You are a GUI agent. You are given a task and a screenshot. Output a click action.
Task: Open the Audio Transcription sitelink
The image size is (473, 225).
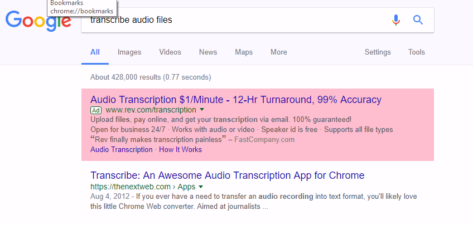[x=121, y=149]
